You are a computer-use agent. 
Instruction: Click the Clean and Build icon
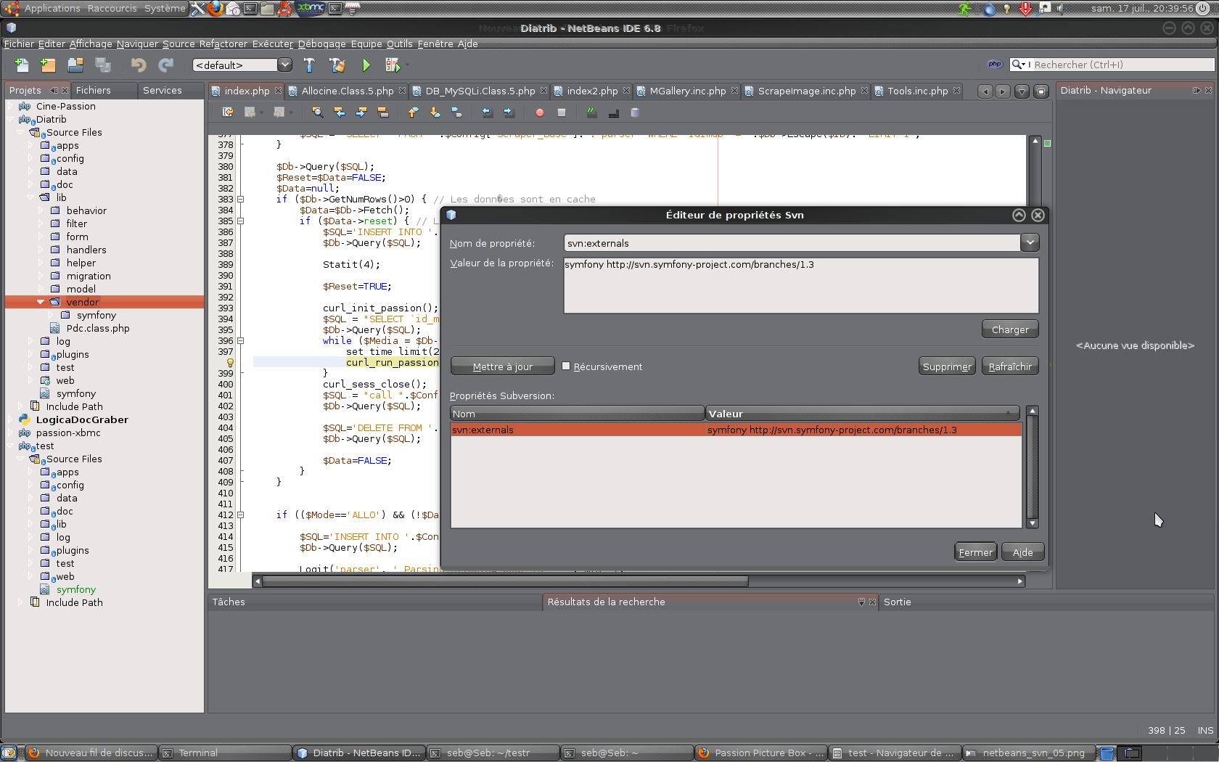[x=337, y=65]
